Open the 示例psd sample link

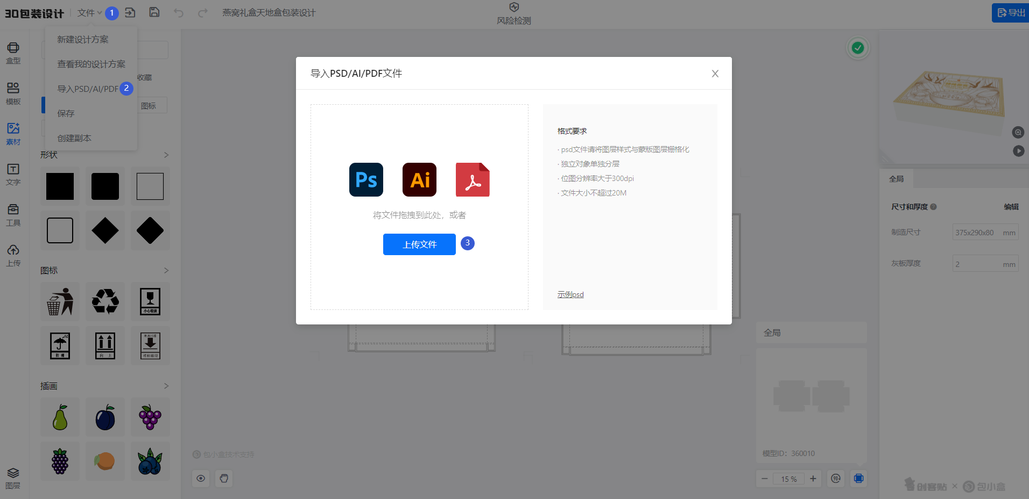pyautogui.click(x=570, y=294)
